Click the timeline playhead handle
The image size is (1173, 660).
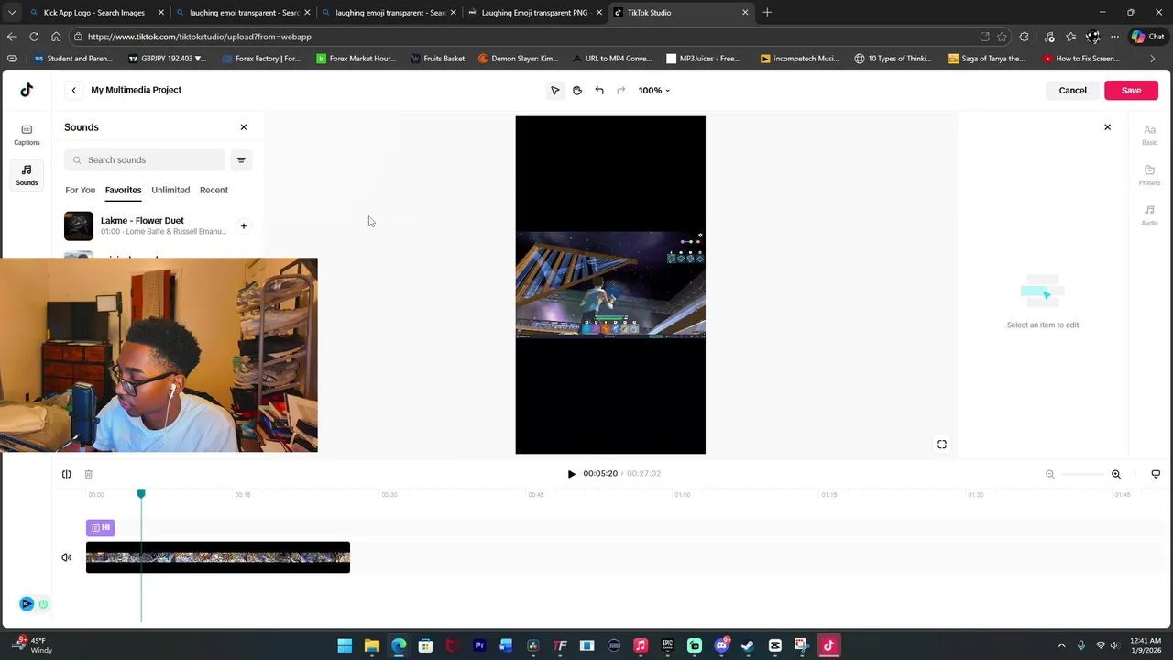coord(141,494)
